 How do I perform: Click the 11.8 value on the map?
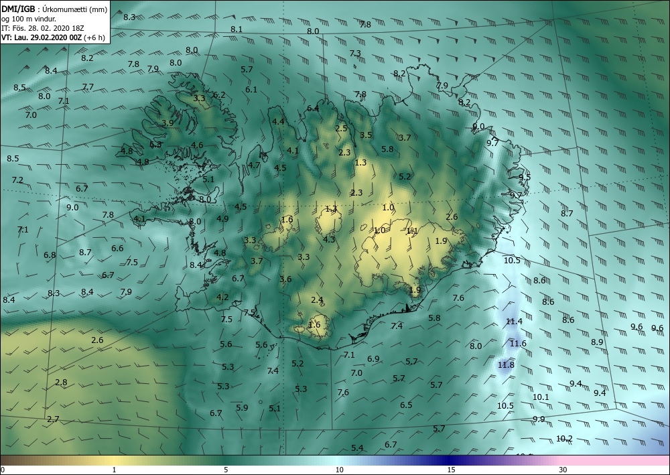[x=506, y=365]
